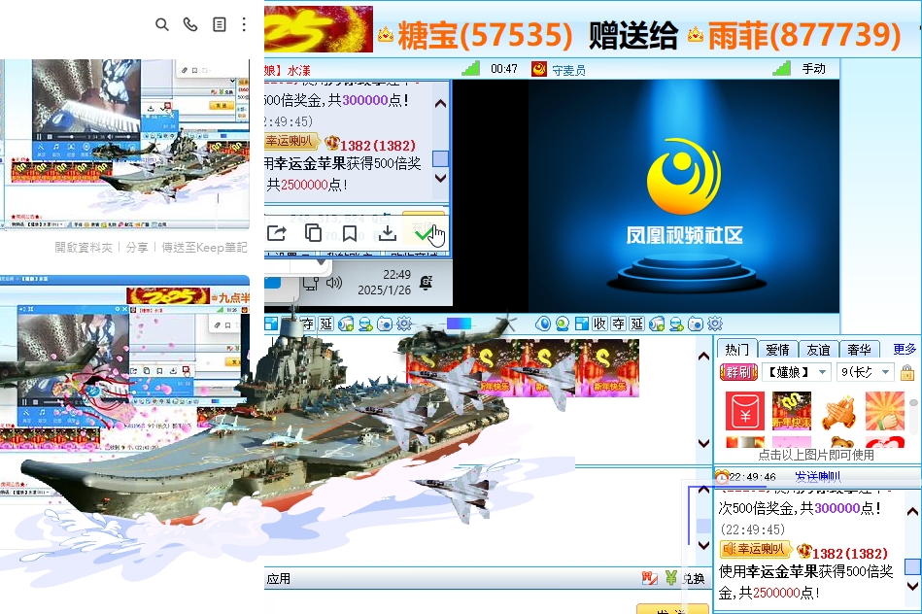Click snapshot camera icon in 水漾's video toolbar

coord(385,324)
